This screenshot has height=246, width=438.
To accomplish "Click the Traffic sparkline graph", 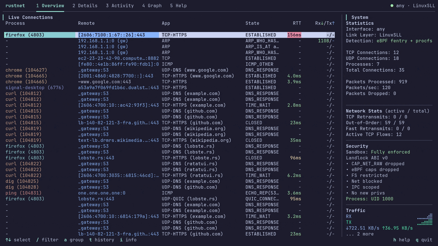I will 425,219.
